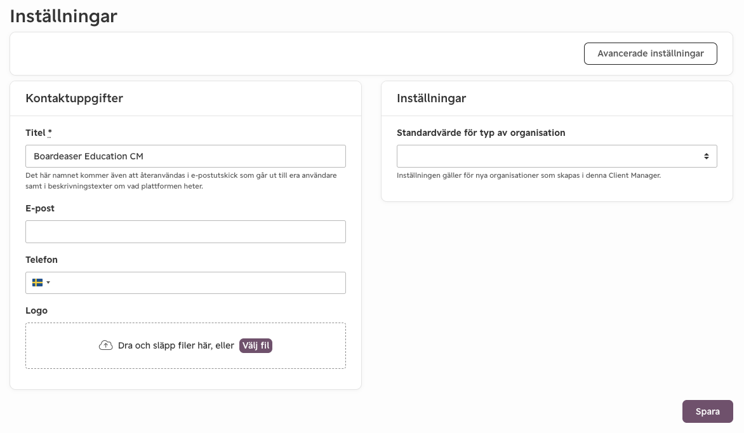Click the dashed Logo drop zone
744x433 pixels.
point(185,345)
